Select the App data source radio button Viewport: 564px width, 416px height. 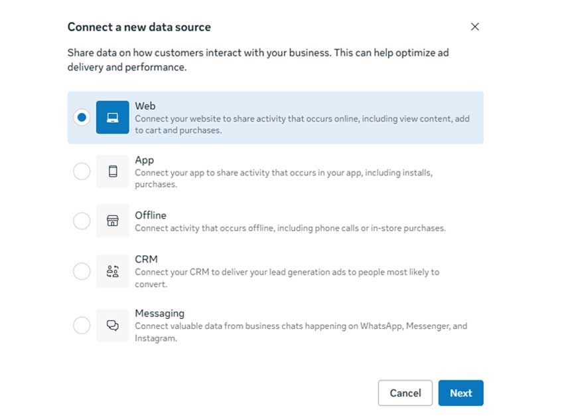82,171
